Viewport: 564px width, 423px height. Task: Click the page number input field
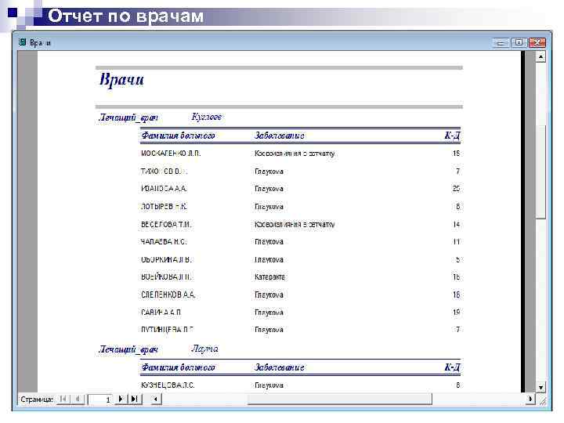[99, 399]
